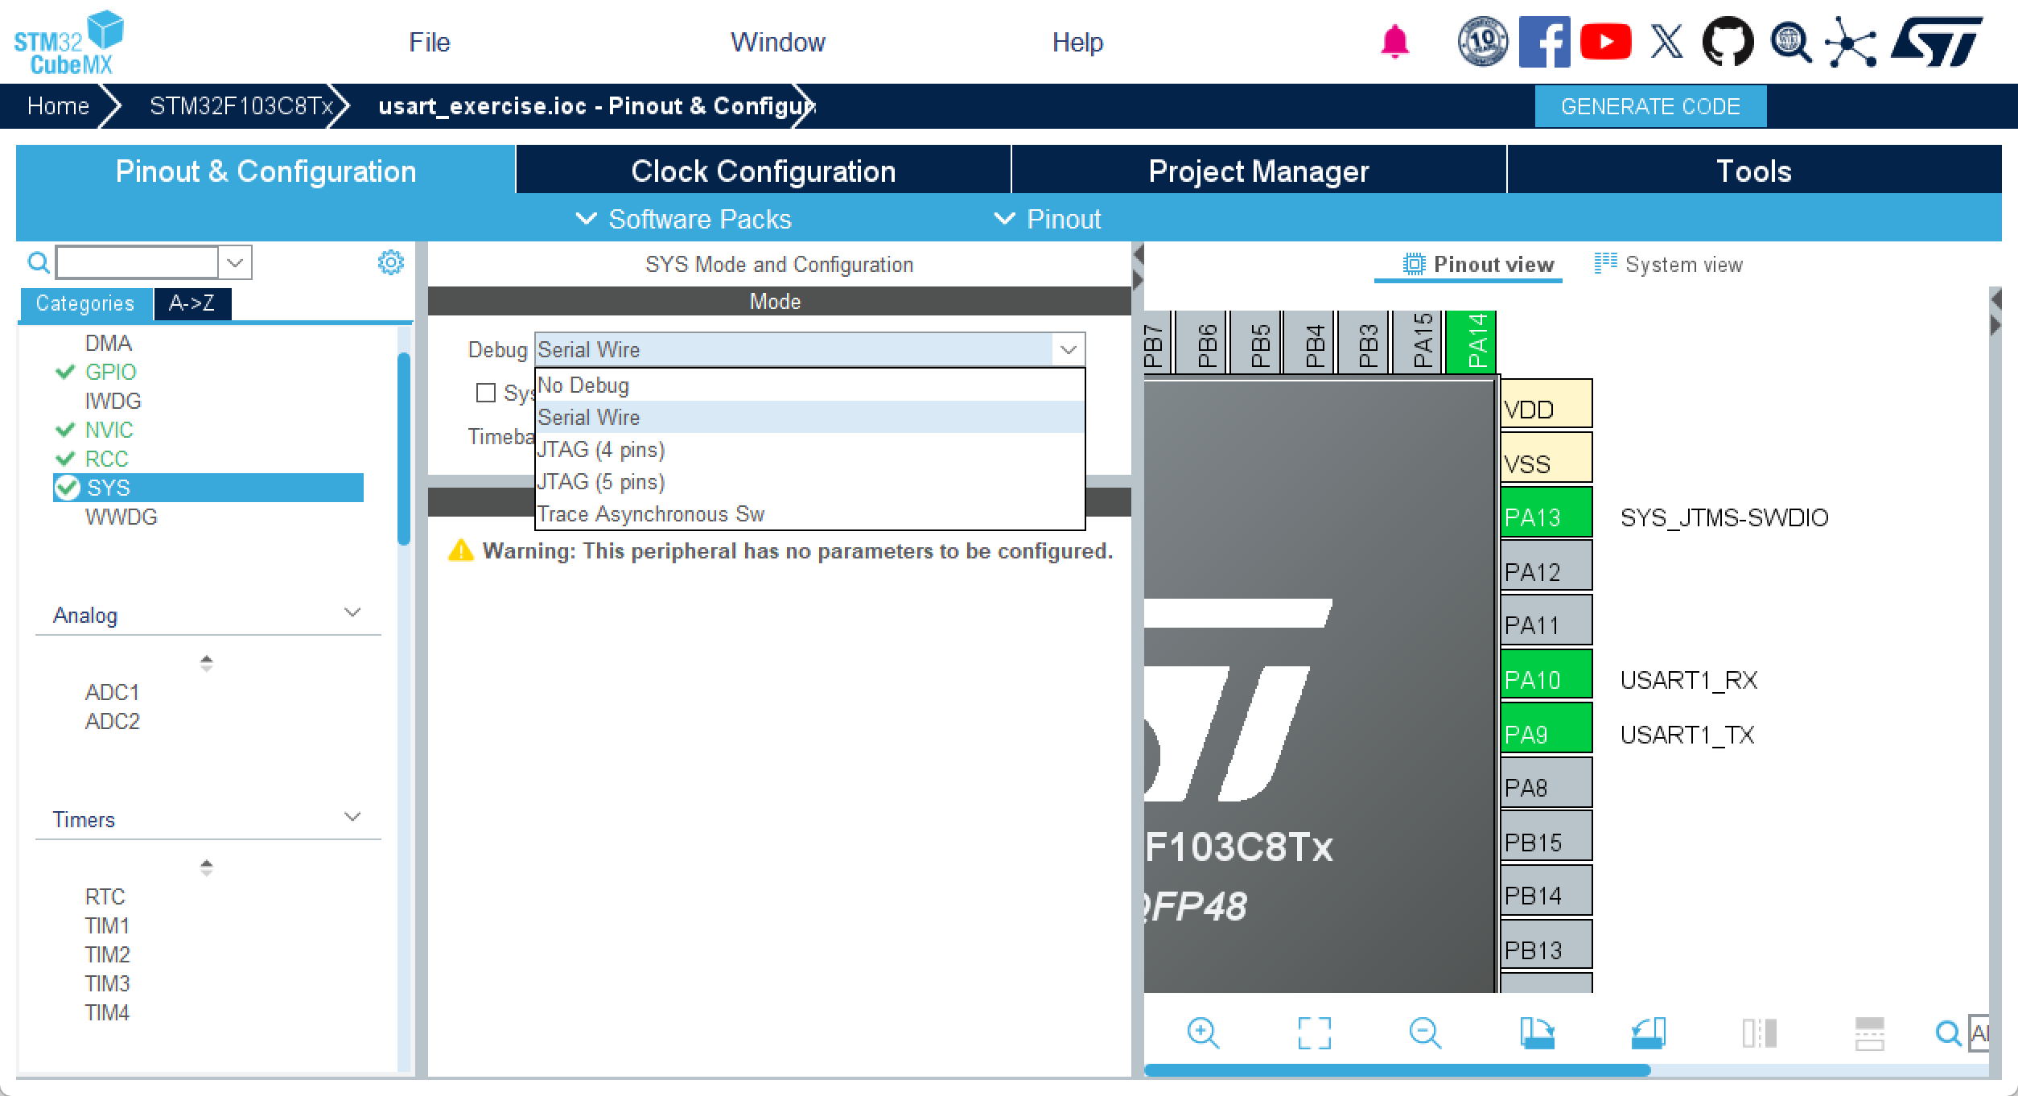Open the Facebook icon link
The width and height of the screenshot is (2018, 1096).
pos(1543,42)
